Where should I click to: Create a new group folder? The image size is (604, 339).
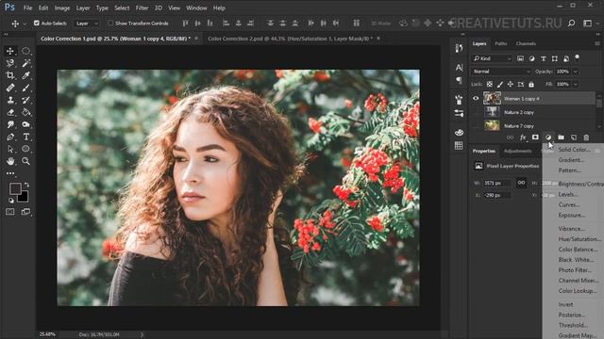coord(561,137)
